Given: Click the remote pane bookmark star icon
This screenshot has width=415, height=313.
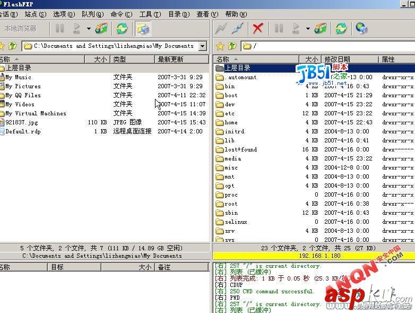Looking at the screenshot, I should 220,46.
